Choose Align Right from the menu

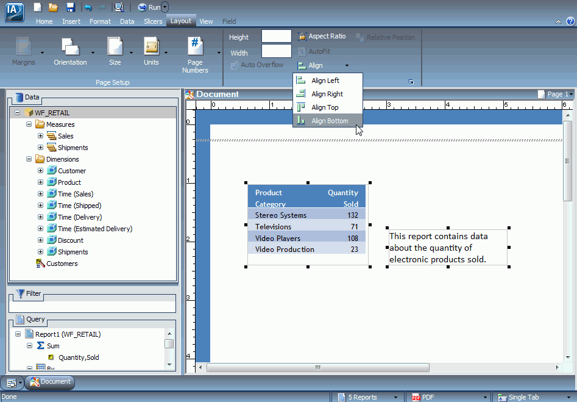(328, 94)
